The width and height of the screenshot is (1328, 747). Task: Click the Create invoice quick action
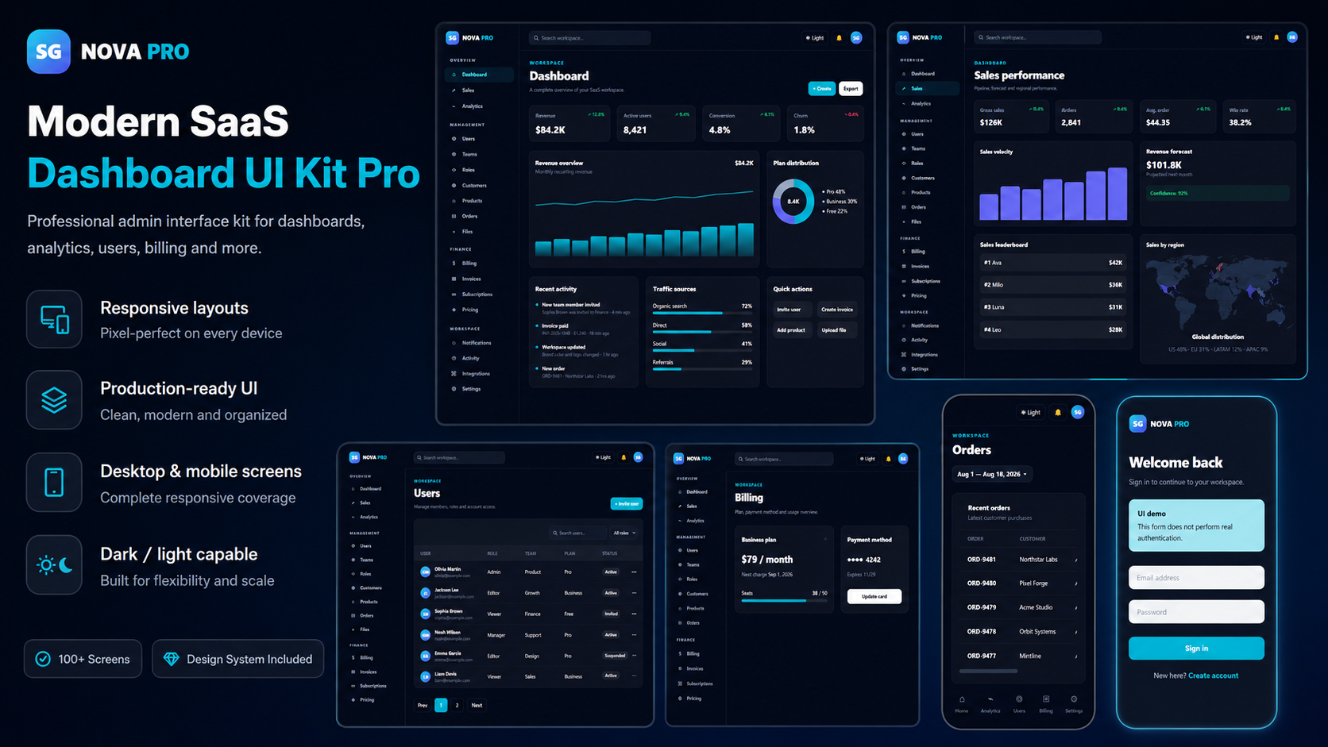coord(837,310)
